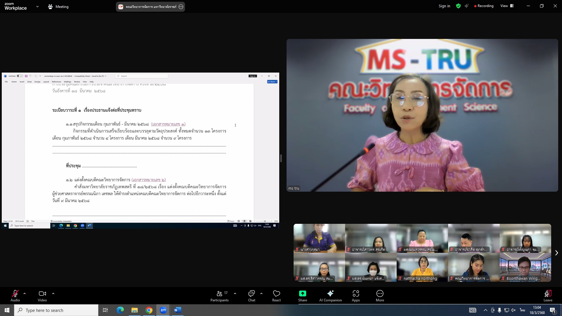Open More meeting options
The width and height of the screenshot is (562, 316).
coord(380,296)
